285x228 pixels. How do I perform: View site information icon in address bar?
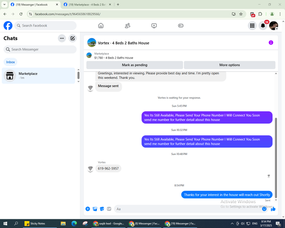(30, 14)
